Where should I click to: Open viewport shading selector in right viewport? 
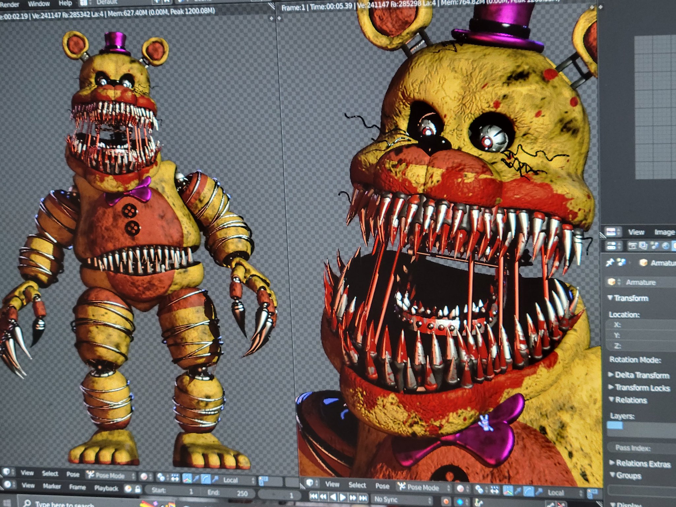click(463, 489)
